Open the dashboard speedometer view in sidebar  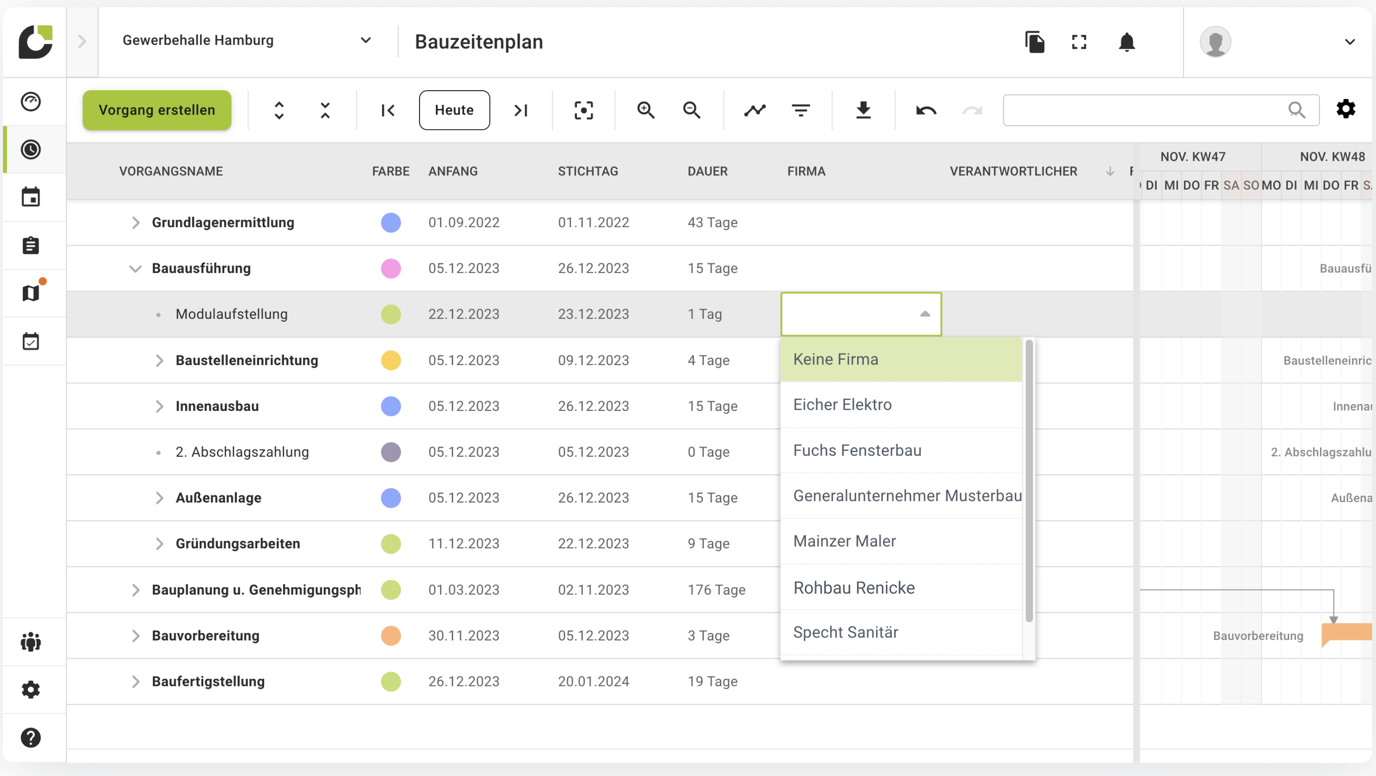(x=30, y=101)
